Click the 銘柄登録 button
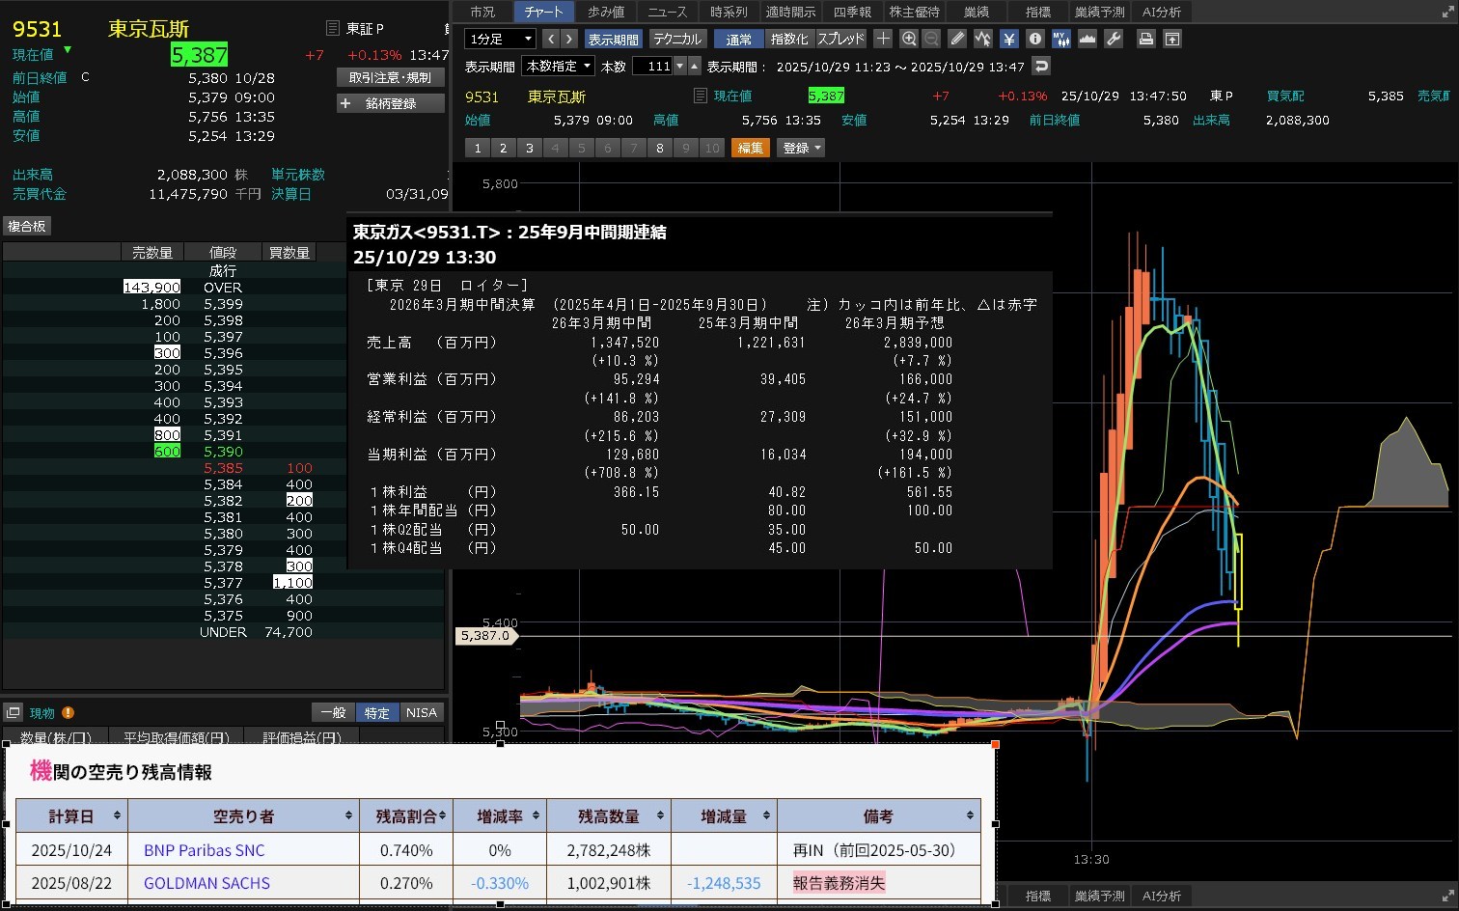Viewport: 1459px width, 911px height. click(x=390, y=103)
